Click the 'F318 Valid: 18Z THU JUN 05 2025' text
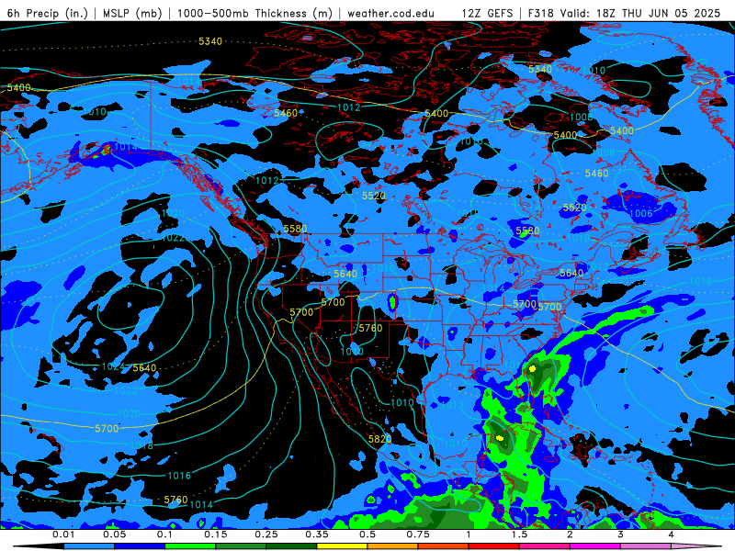This screenshot has height=551, width=735. tap(624, 13)
